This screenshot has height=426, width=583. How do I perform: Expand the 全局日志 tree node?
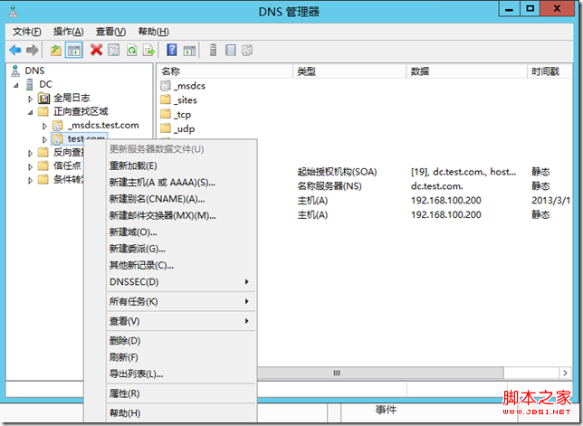[31, 99]
